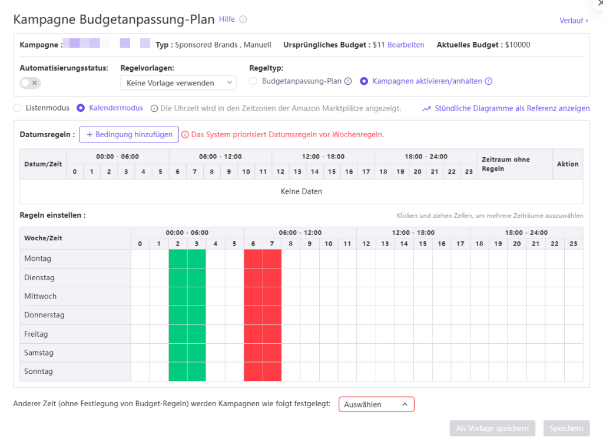Click 18:00 - 24:00 header in date table
603x448 pixels.
tap(426, 157)
